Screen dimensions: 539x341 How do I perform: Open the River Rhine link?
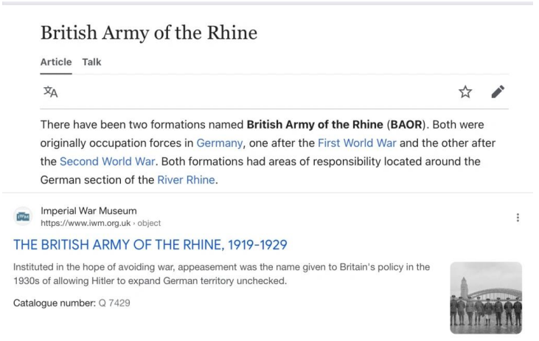point(188,179)
